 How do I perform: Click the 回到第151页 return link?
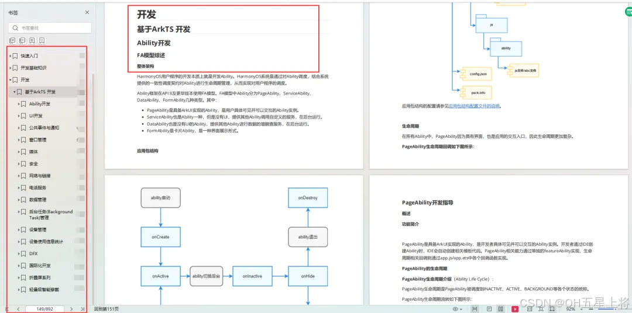107,309
